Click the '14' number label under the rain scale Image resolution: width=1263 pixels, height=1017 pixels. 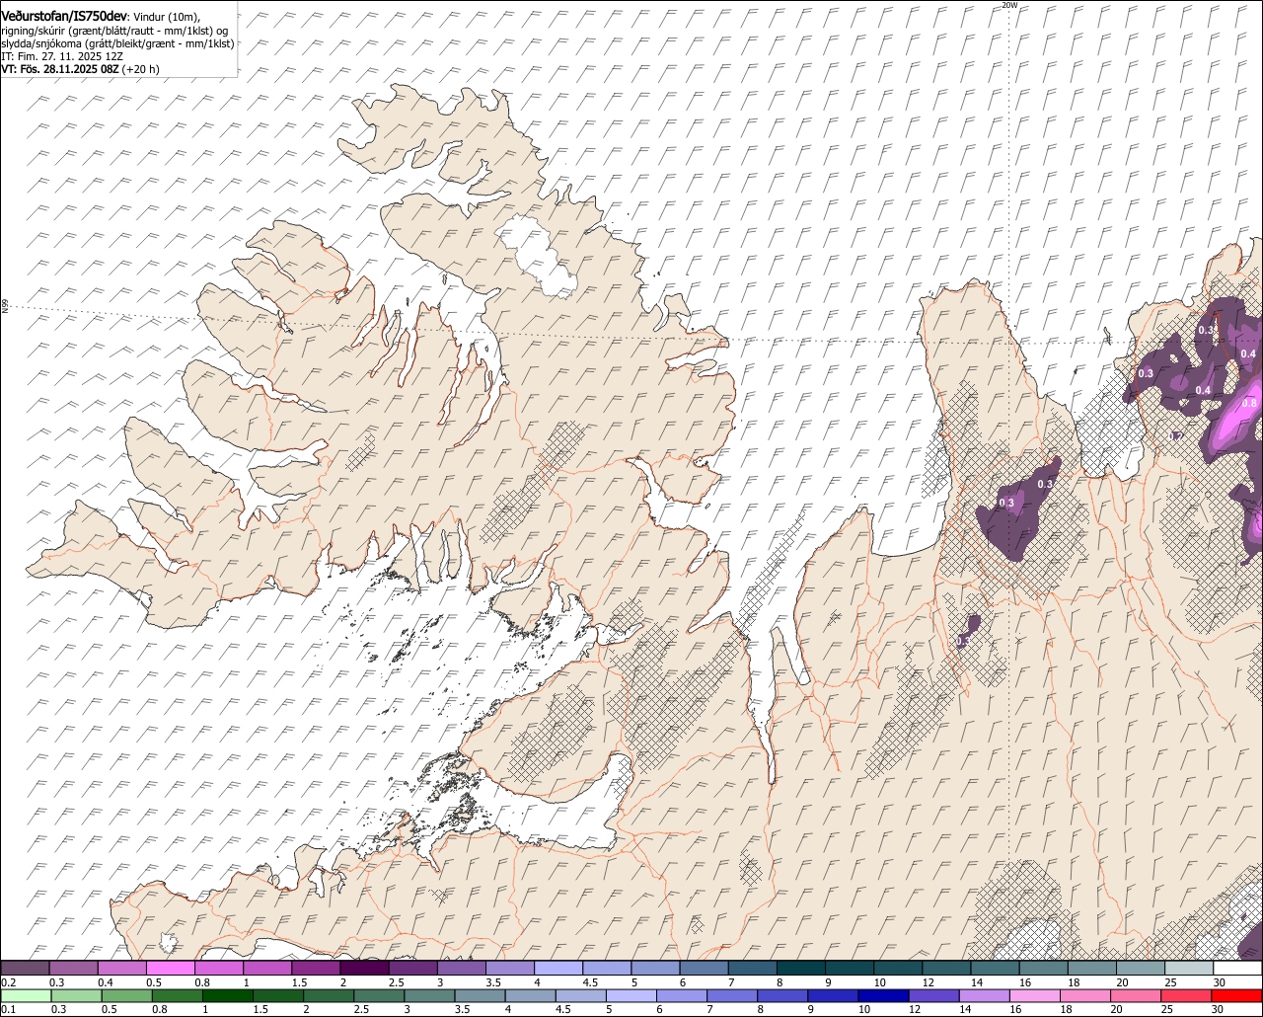click(x=965, y=1009)
